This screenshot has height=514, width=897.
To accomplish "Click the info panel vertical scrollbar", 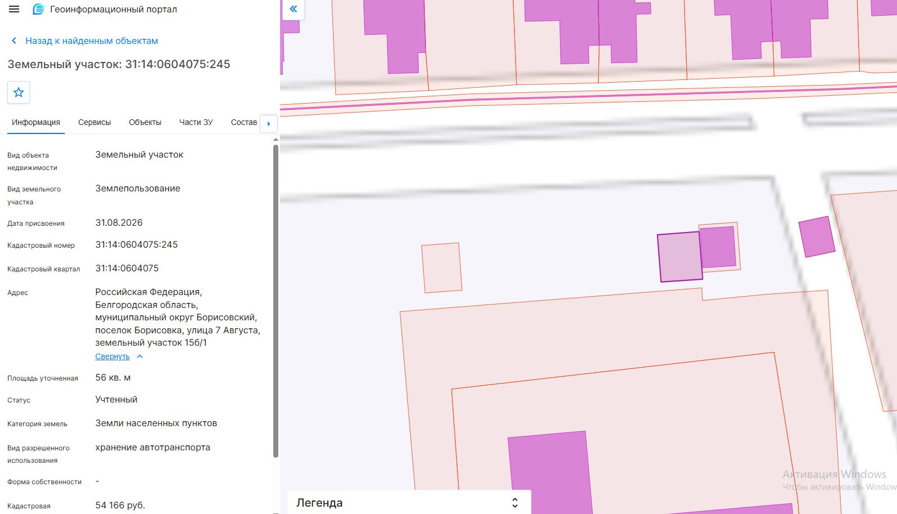I will 276,301.
